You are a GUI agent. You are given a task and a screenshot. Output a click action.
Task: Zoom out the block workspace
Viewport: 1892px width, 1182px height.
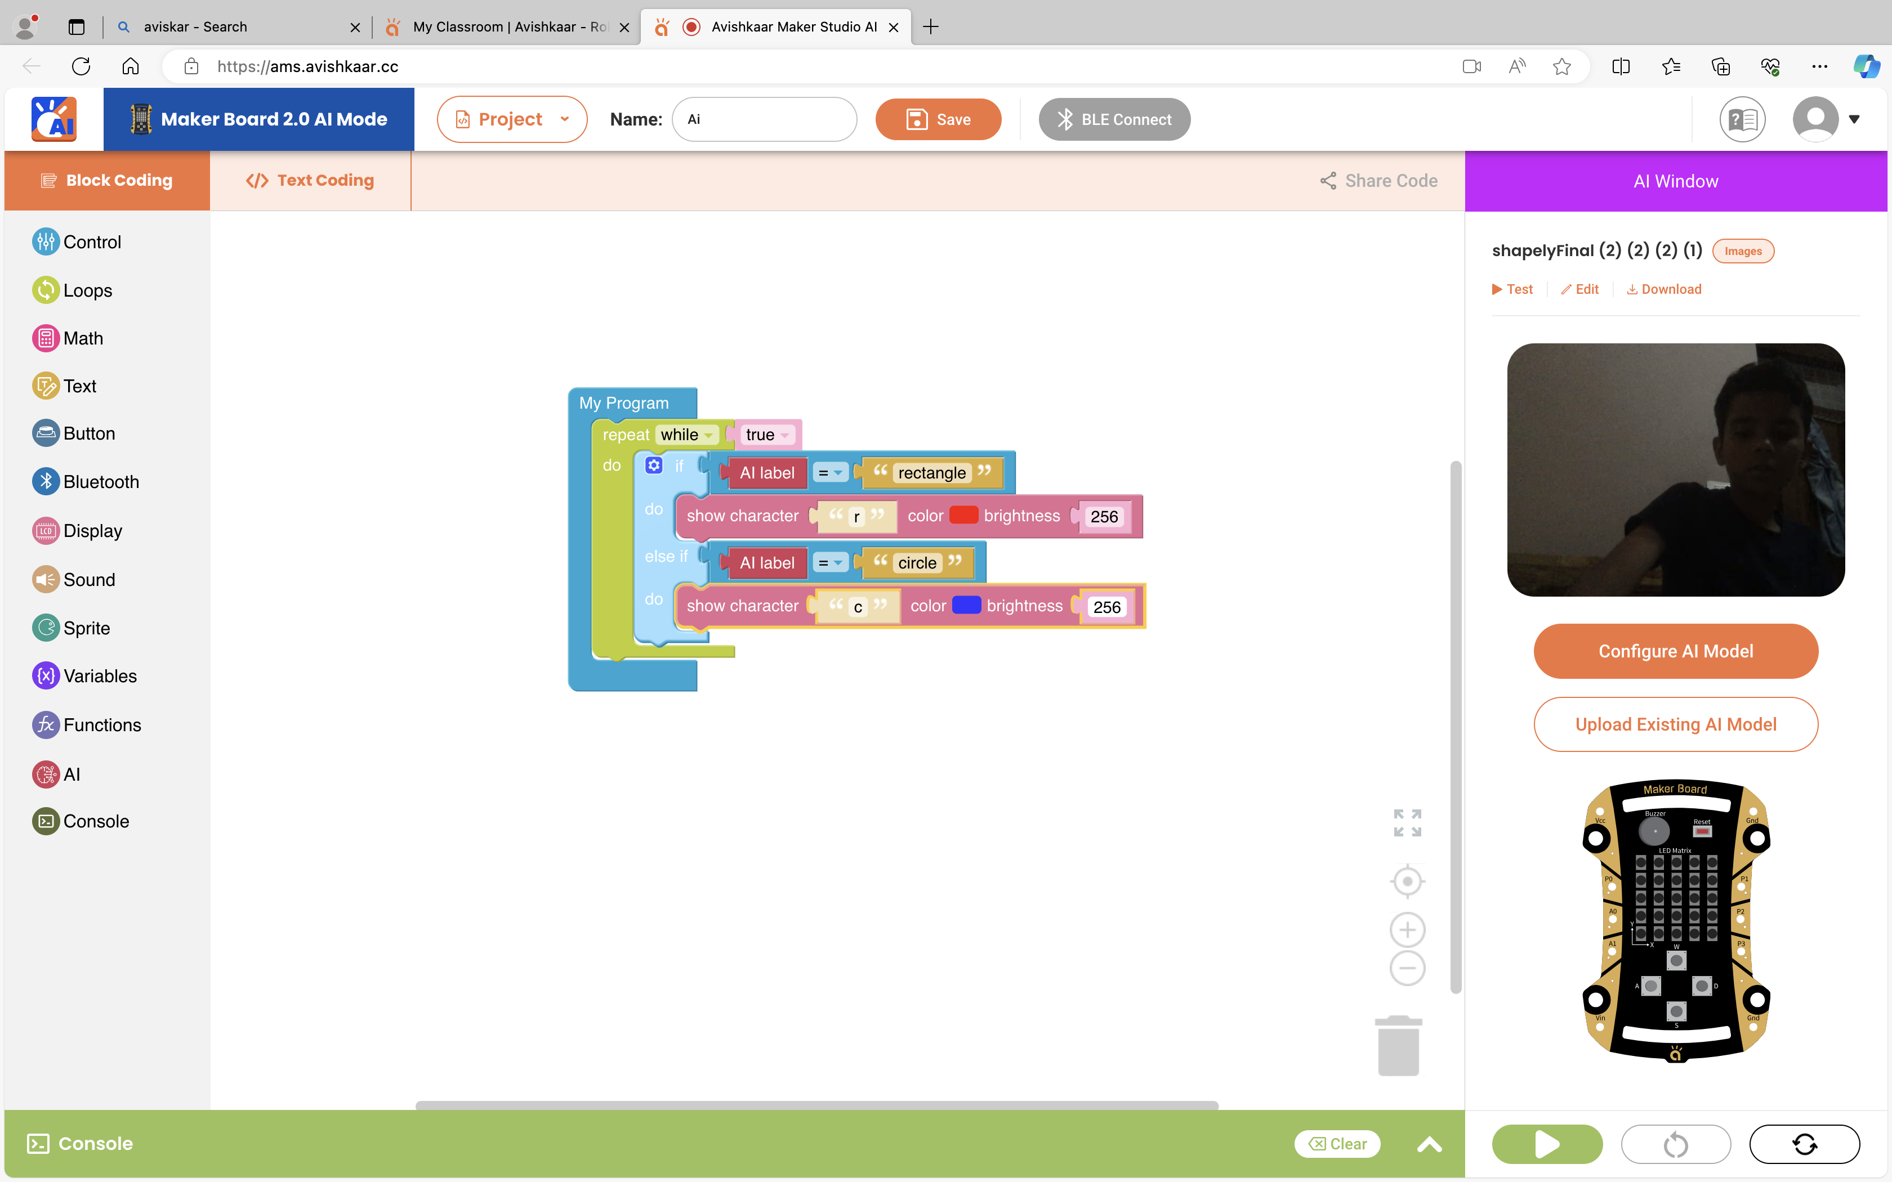click(1407, 969)
